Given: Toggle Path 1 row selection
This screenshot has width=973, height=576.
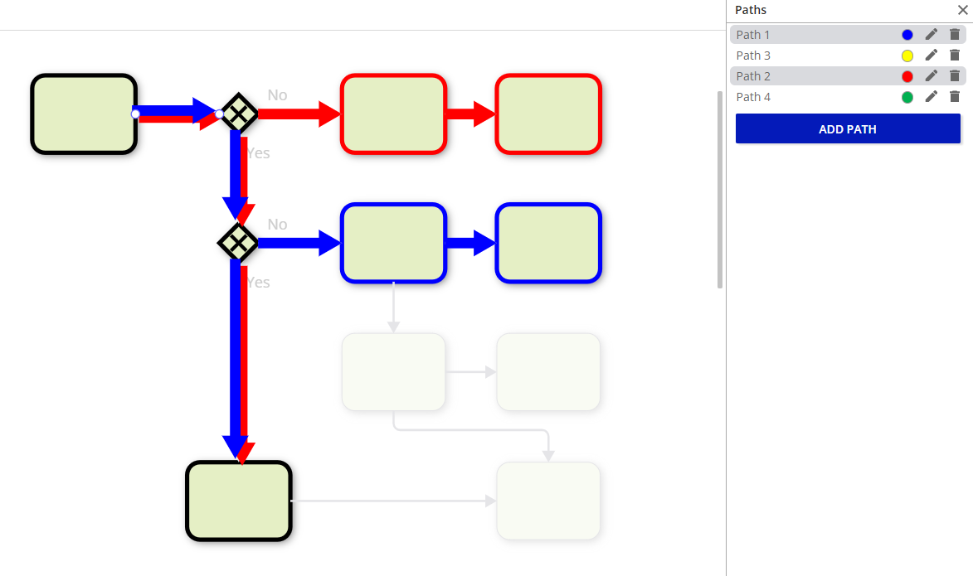Looking at the screenshot, I should [x=796, y=35].
